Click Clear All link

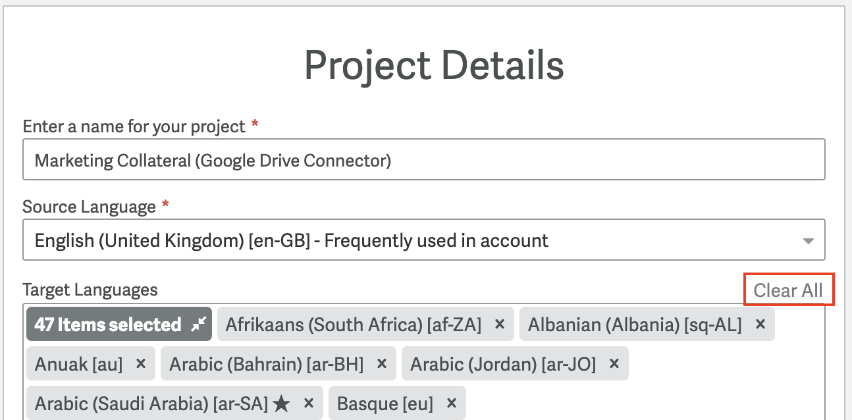pyautogui.click(x=788, y=290)
